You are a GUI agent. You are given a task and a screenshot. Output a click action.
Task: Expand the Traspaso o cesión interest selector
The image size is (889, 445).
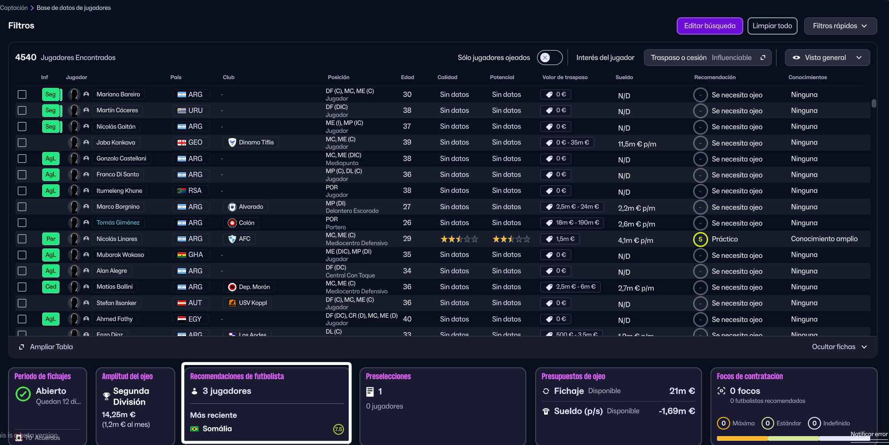[x=708, y=58]
